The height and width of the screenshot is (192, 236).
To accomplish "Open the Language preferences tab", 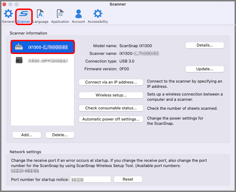I will [40, 16].
